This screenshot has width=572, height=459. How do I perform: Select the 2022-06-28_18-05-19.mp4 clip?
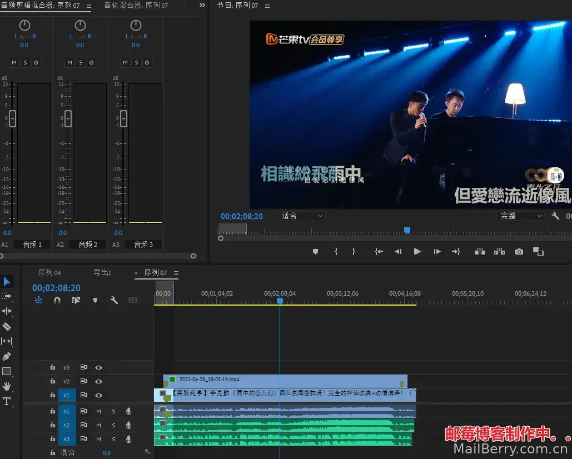tap(285, 381)
